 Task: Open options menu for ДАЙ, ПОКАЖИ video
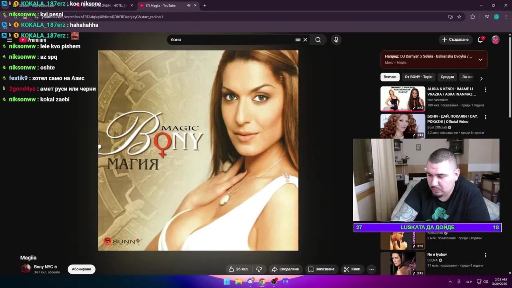click(486, 117)
